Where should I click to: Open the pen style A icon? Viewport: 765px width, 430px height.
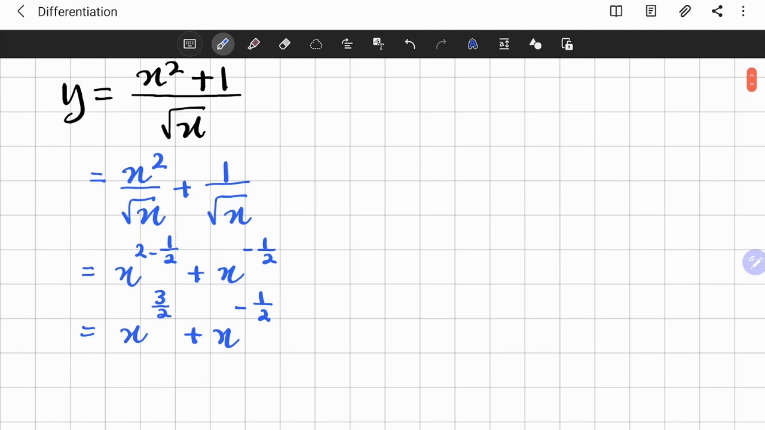coord(473,44)
